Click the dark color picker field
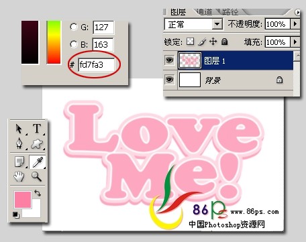The width and height of the screenshot is (306, 242). coord(30,42)
